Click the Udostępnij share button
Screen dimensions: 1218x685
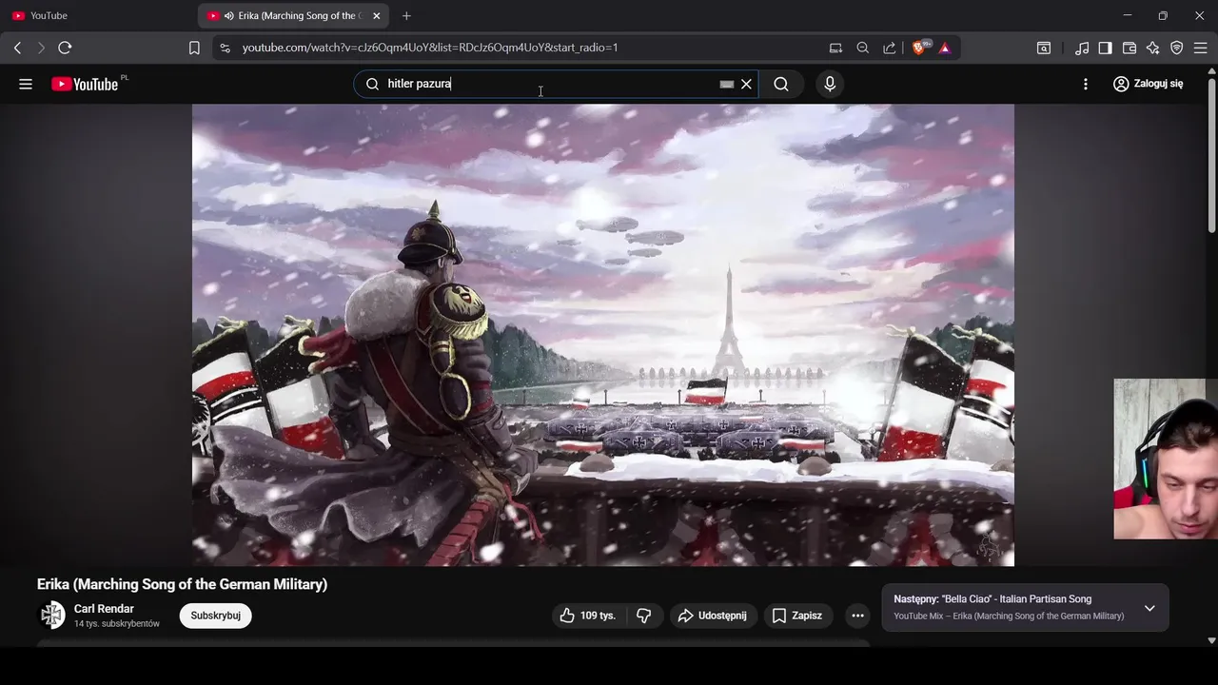click(x=714, y=616)
